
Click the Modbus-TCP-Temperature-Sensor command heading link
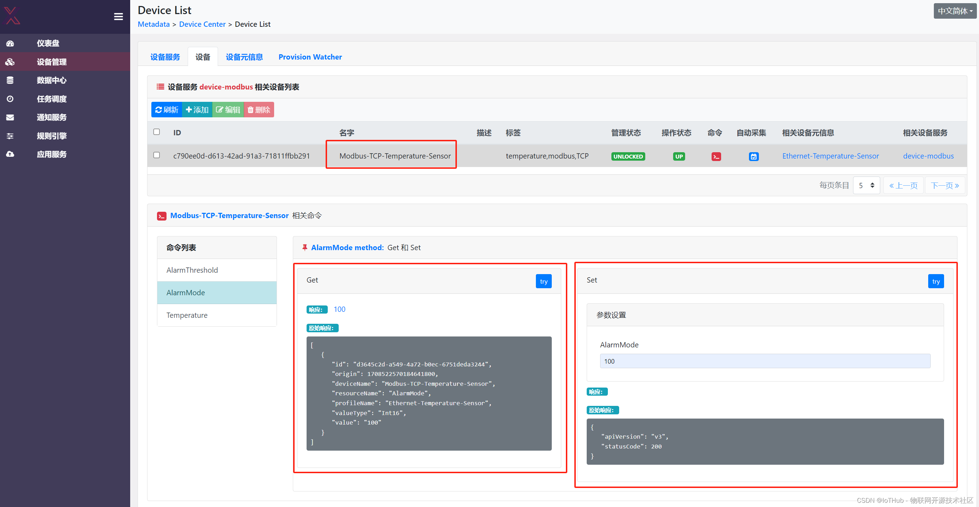pyautogui.click(x=229, y=216)
